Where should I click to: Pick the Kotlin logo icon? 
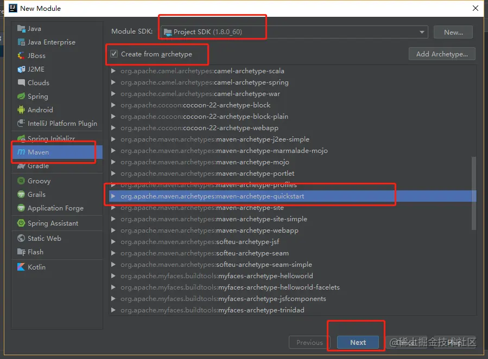(21, 267)
